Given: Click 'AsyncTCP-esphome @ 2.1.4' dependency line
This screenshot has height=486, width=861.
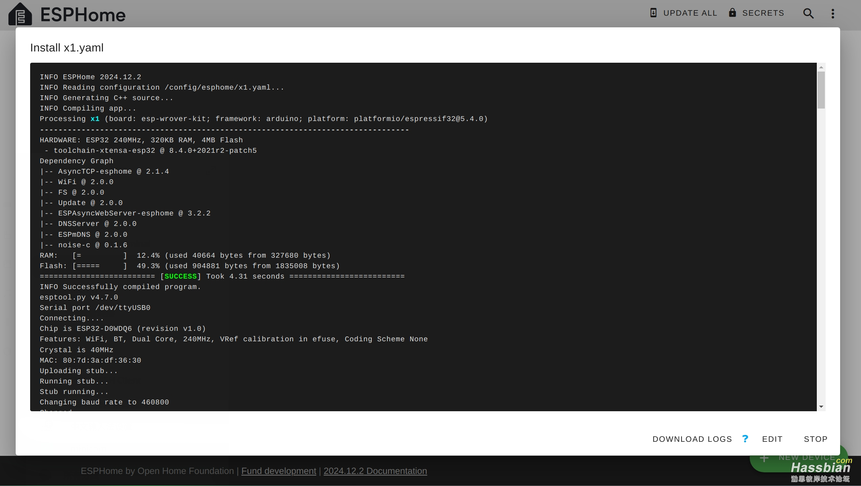Looking at the screenshot, I should [104, 171].
